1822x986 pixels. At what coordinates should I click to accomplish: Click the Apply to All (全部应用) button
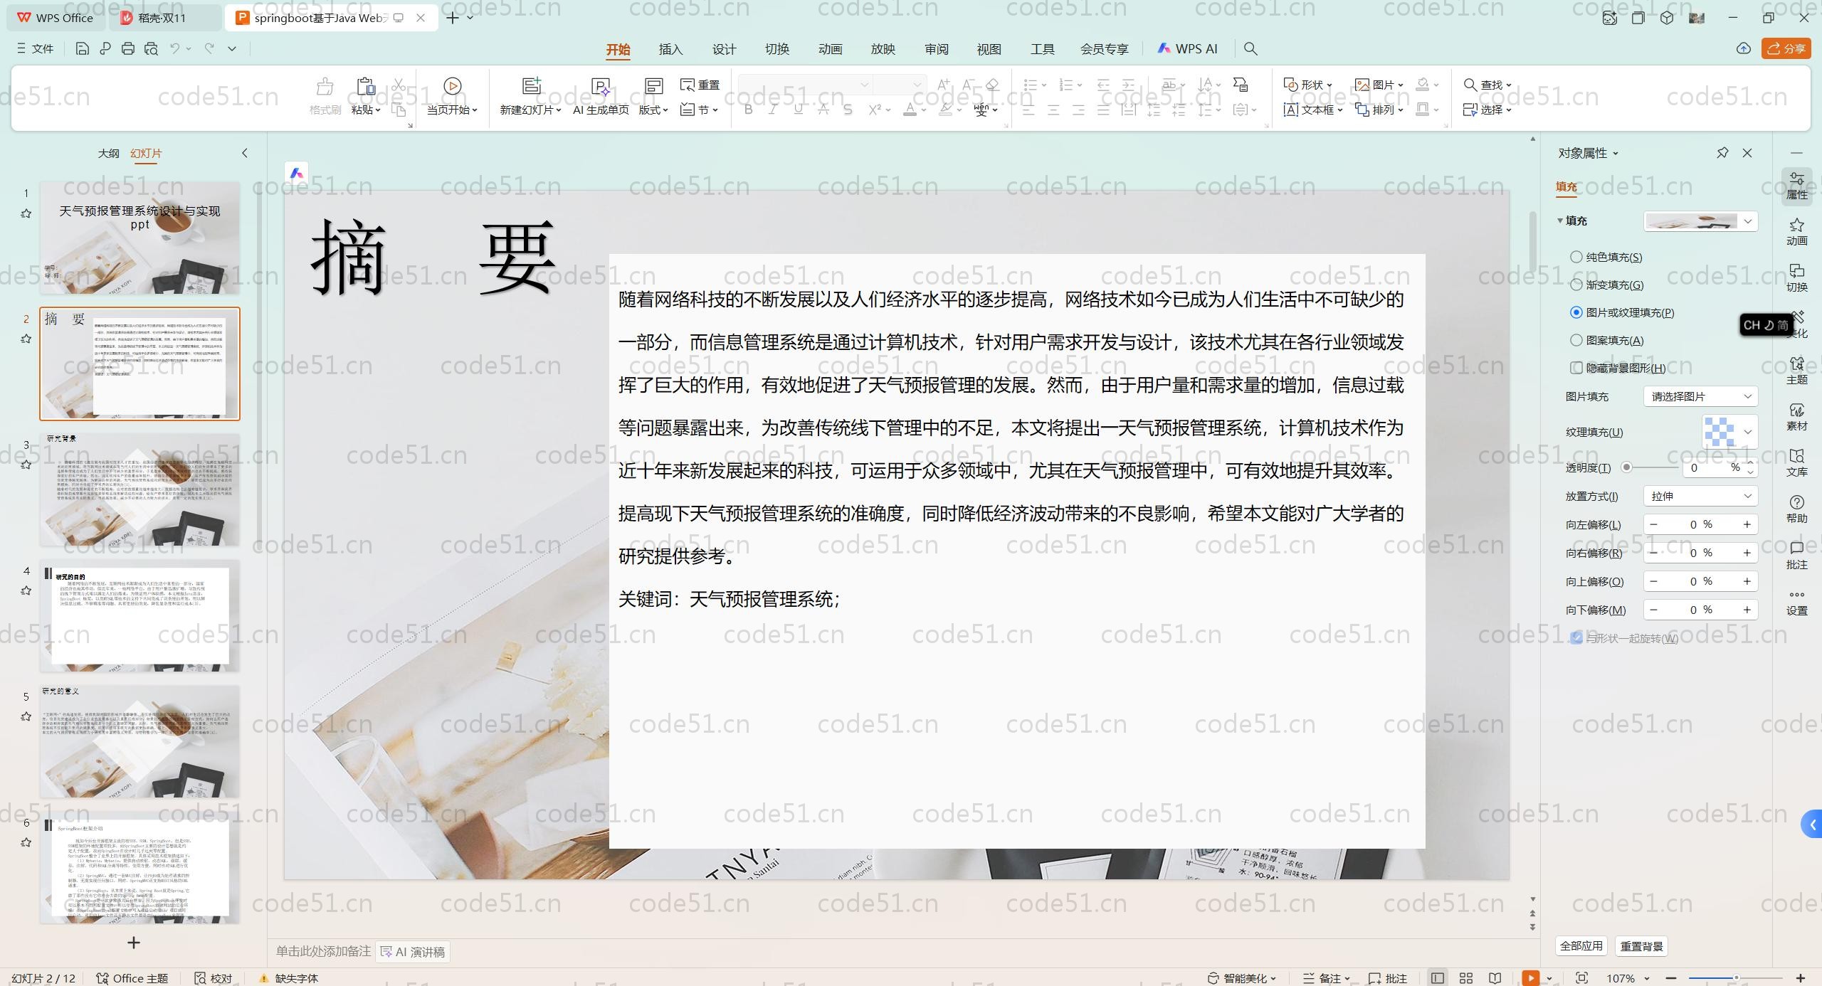click(x=1581, y=946)
